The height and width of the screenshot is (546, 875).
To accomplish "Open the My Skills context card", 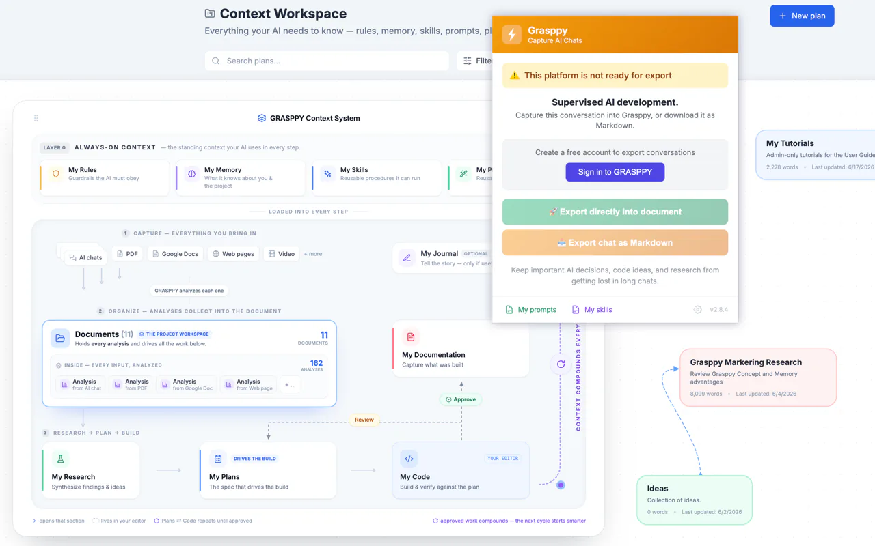I will pos(377,177).
